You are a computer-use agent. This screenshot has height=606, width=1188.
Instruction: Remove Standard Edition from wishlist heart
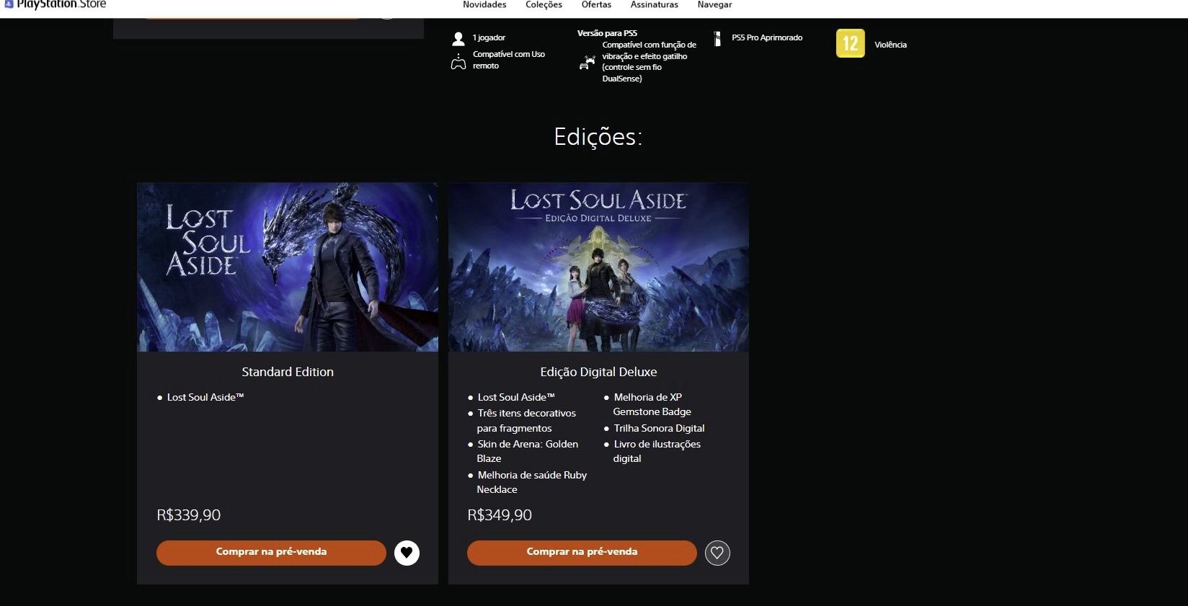click(x=407, y=553)
